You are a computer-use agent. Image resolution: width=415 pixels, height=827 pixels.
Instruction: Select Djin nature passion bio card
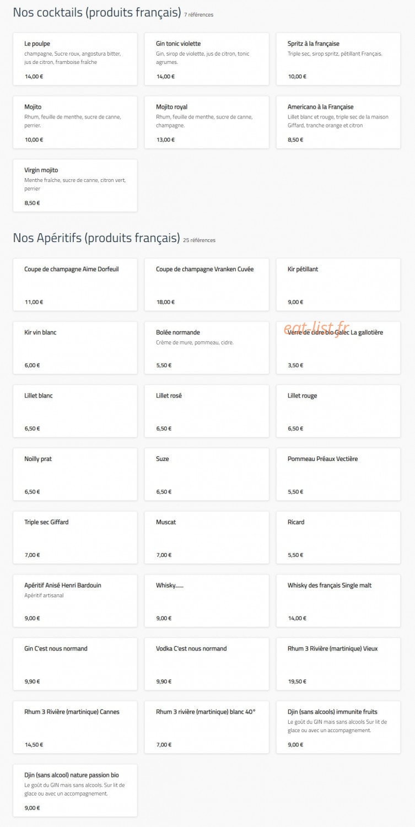coord(75,791)
